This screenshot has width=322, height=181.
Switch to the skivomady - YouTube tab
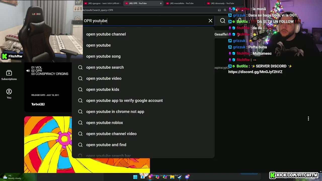pyautogui.click(x=222, y=3)
